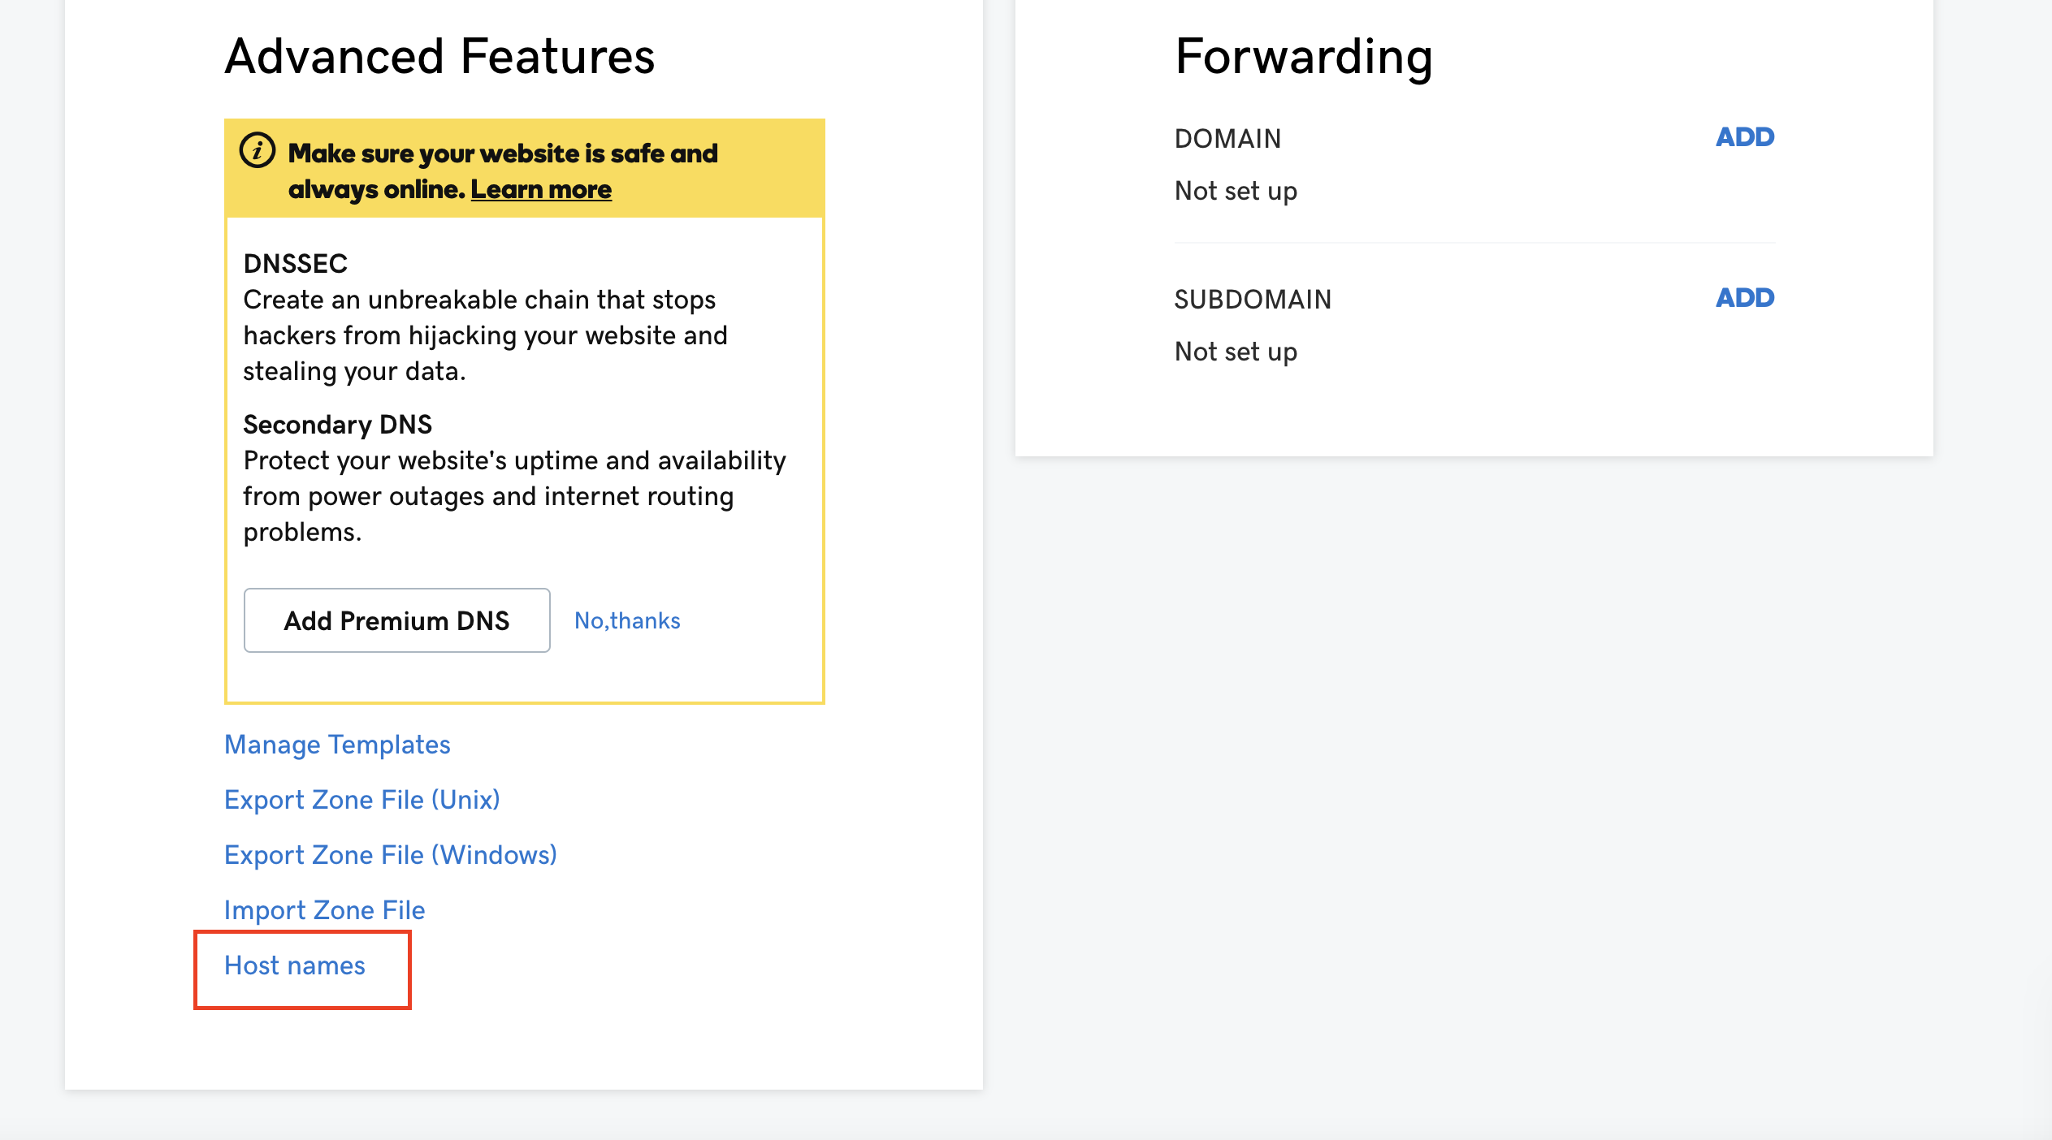This screenshot has width=2052, height=1140.
Task: Export Zone File for Windows
Action: pos(390,855)
